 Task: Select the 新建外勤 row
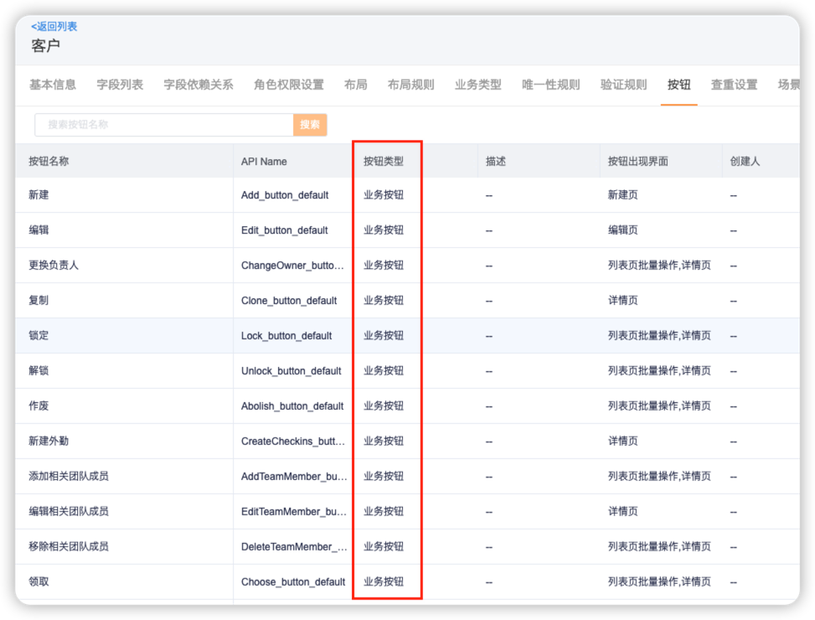point(49,442)
